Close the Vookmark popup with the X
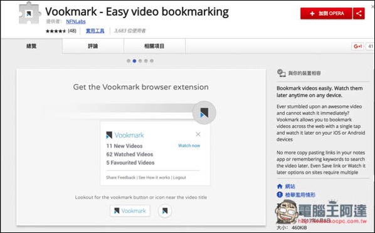 coord(198,134)
